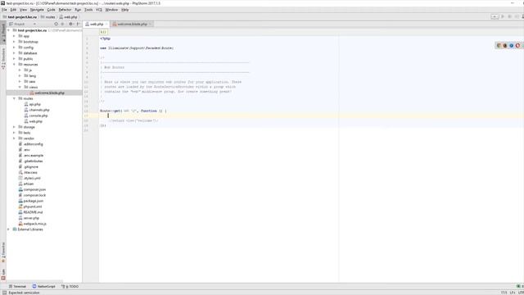Collapse the views folder
Image resolution: width=524 pixels, height=295 pixels.
[20, 88]
